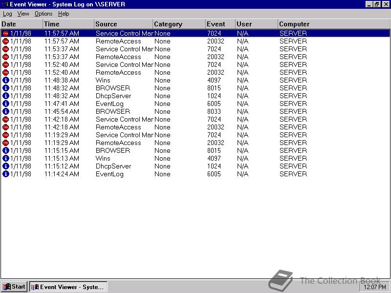
Task: Click event ID 8015 in the 11:48:32 row
Action: point(214,88)
